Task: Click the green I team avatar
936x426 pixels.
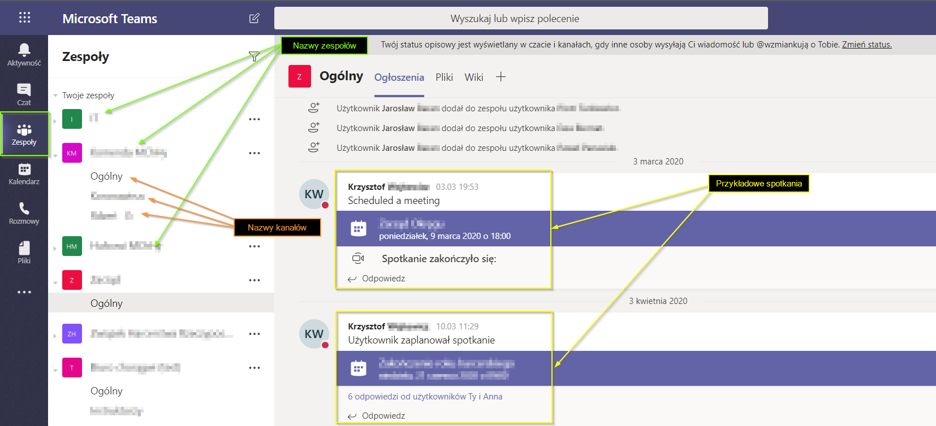Action: [72, 119]
